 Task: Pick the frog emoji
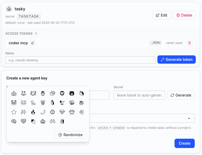tap(23, 103)
